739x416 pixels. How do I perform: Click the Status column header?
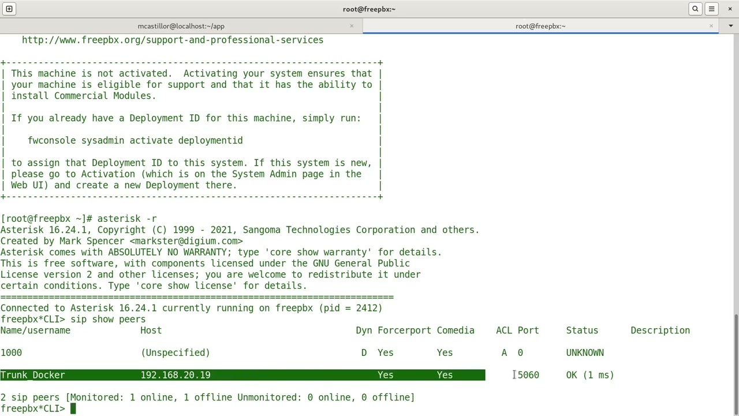[x=582, y=330]
